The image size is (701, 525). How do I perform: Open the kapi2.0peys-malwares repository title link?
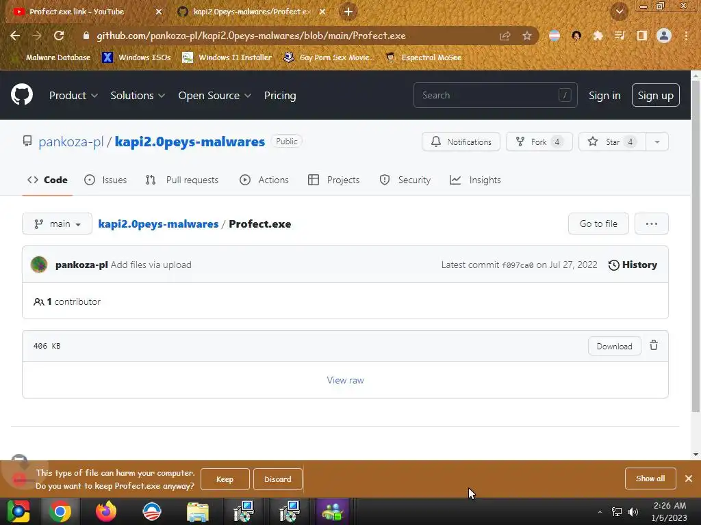click(x=190, y=142)
